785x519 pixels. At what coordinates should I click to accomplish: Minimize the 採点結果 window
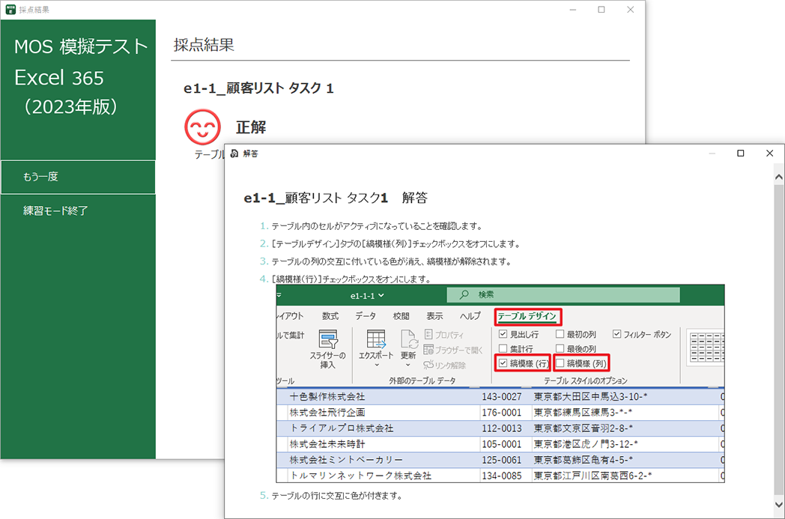(573, 10)
